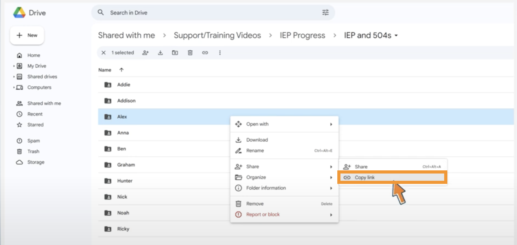The width and height of the screenshot is (517, 245).
Task: Choose Rename from the context menu
Action: 255,151
